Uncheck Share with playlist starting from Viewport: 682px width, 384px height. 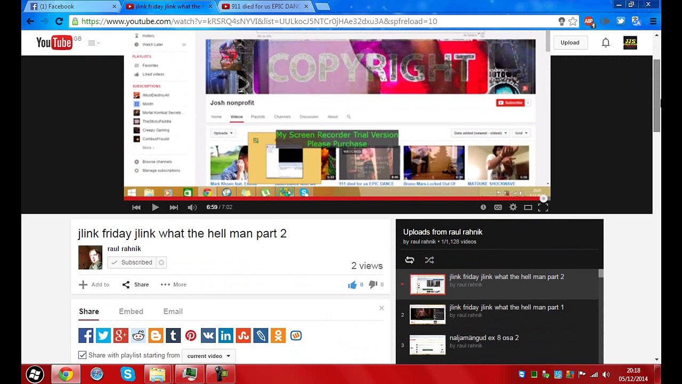83,355
